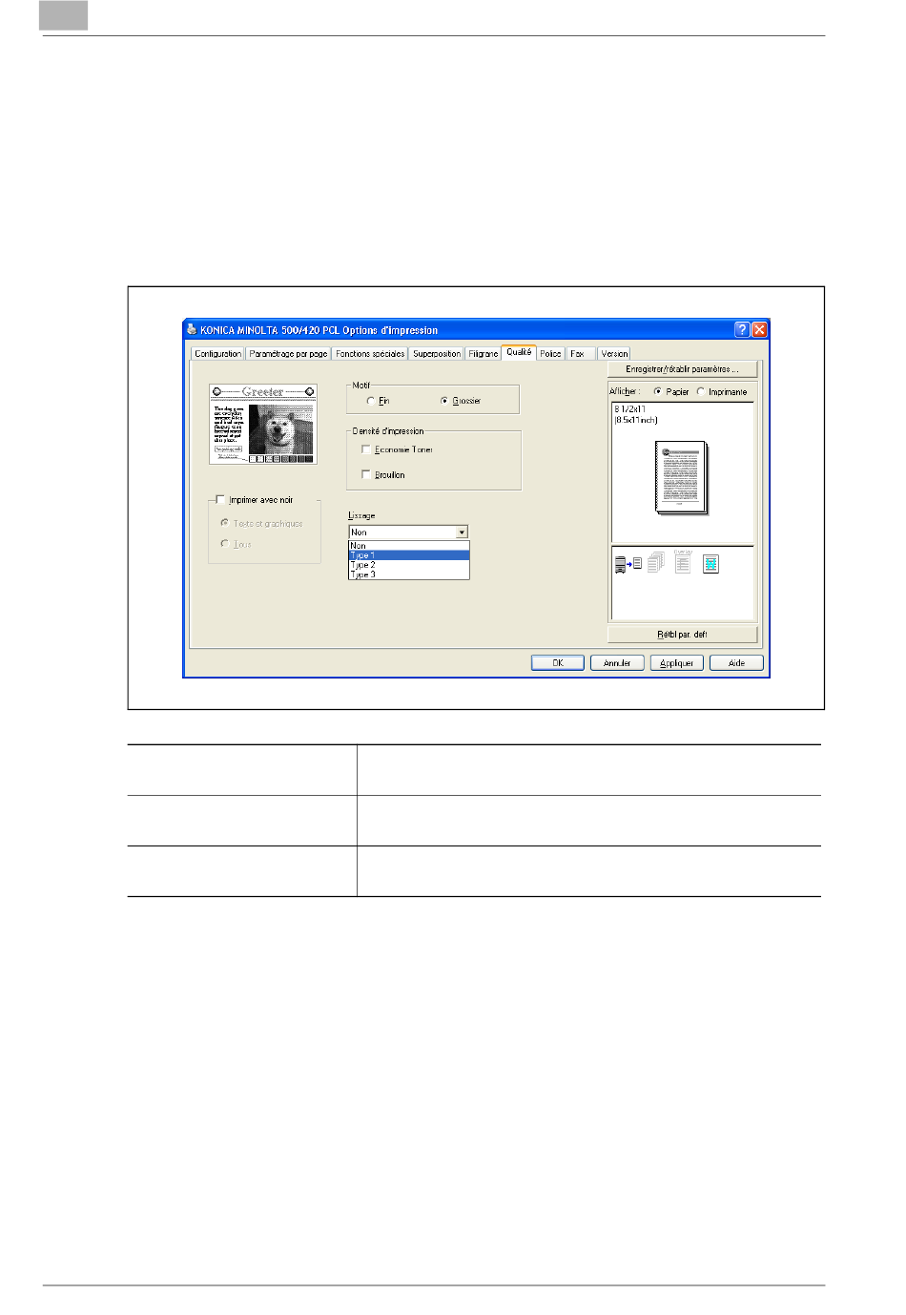The image size is (906, 1315).
Task: Click the '8 1/2x11' paper size text
Action: point(630,409)
